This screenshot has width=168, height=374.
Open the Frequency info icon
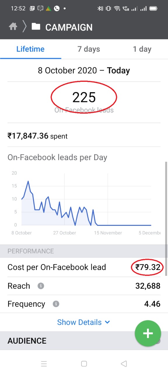(x=56, y=304)
